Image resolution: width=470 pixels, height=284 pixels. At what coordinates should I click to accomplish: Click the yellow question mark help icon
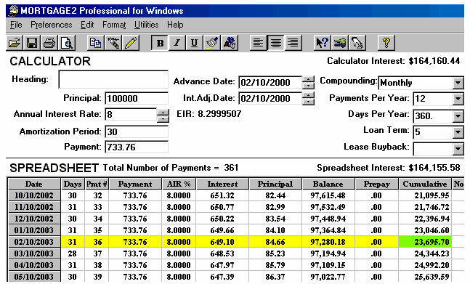386,43
